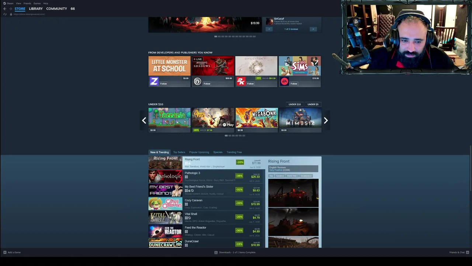Screen dimensions: 472x266
Task: Open the 66 profile tab
Action: [73, 8]
